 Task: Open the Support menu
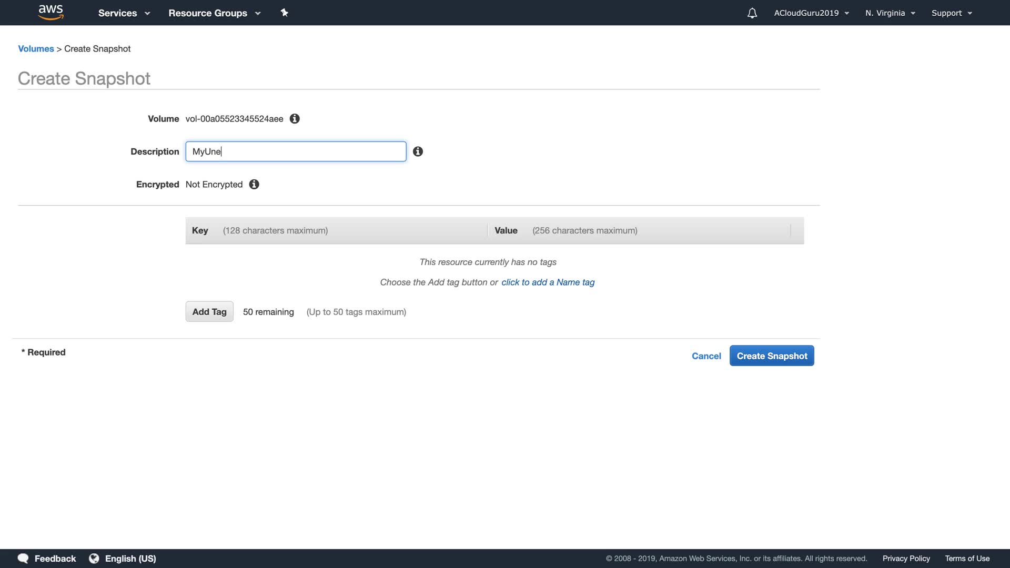tap(951, 13)
